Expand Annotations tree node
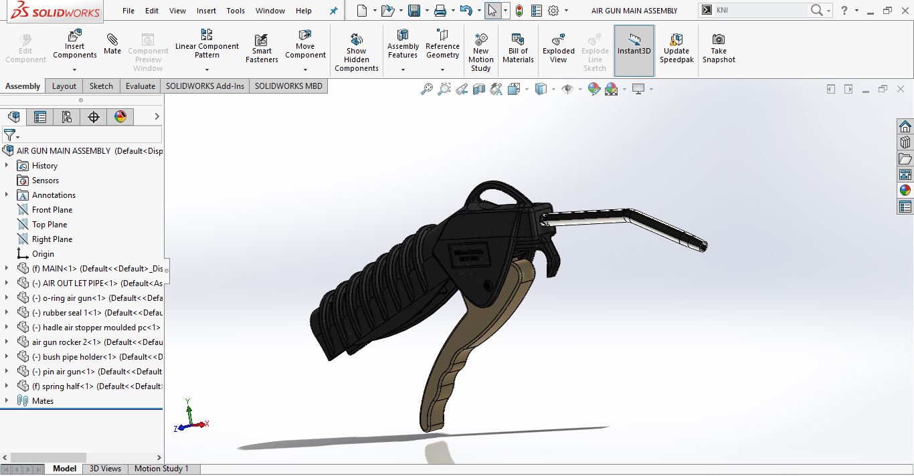 [x=7, y=195]
